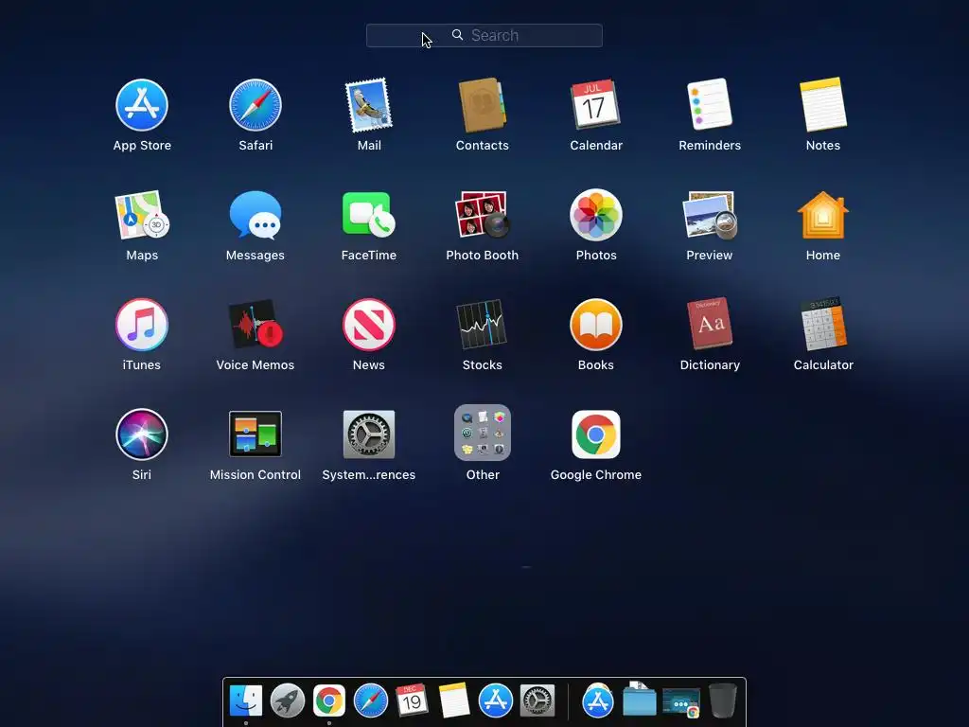This screenshot has width=969, height=727.
Task: Open Finder from the Dock
Action: click(x=246, y=700)
